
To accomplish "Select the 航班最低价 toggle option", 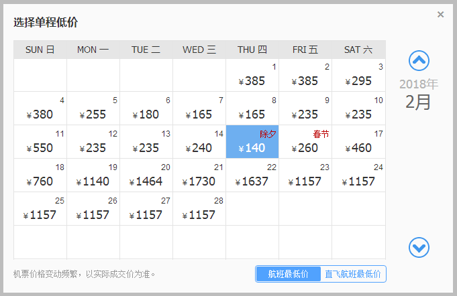I will click(x=288, y=274).
